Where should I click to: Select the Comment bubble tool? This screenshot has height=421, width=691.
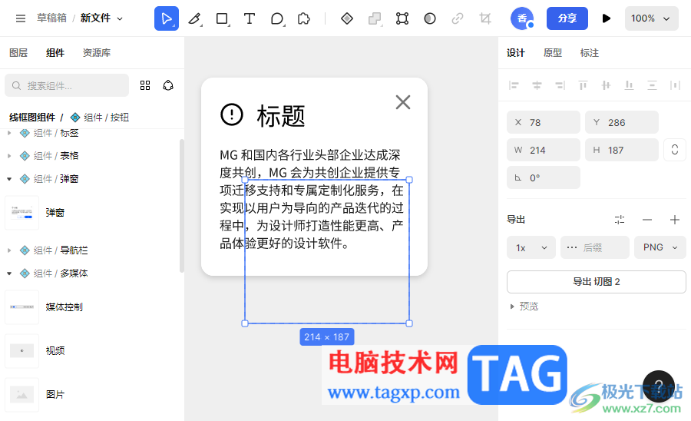coord(277,18)
